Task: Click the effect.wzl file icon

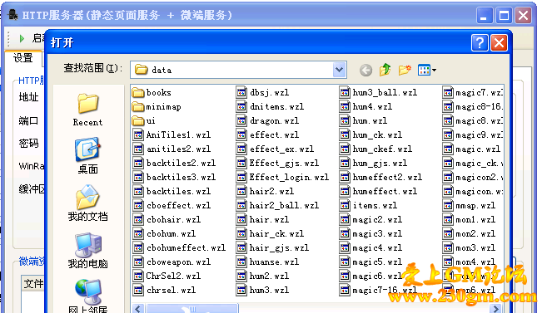Action: coord(241,134)
